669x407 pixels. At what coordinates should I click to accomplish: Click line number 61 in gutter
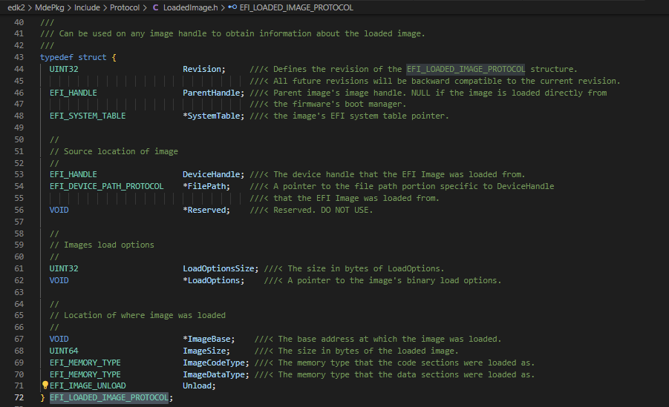pos(19,268)
